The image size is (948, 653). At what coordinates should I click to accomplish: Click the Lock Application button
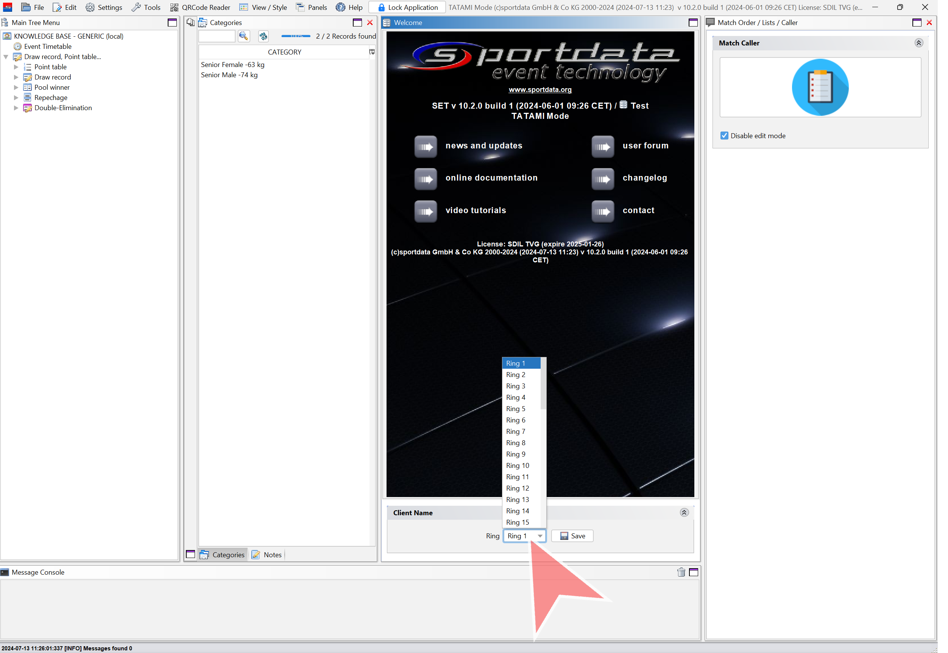407,7
